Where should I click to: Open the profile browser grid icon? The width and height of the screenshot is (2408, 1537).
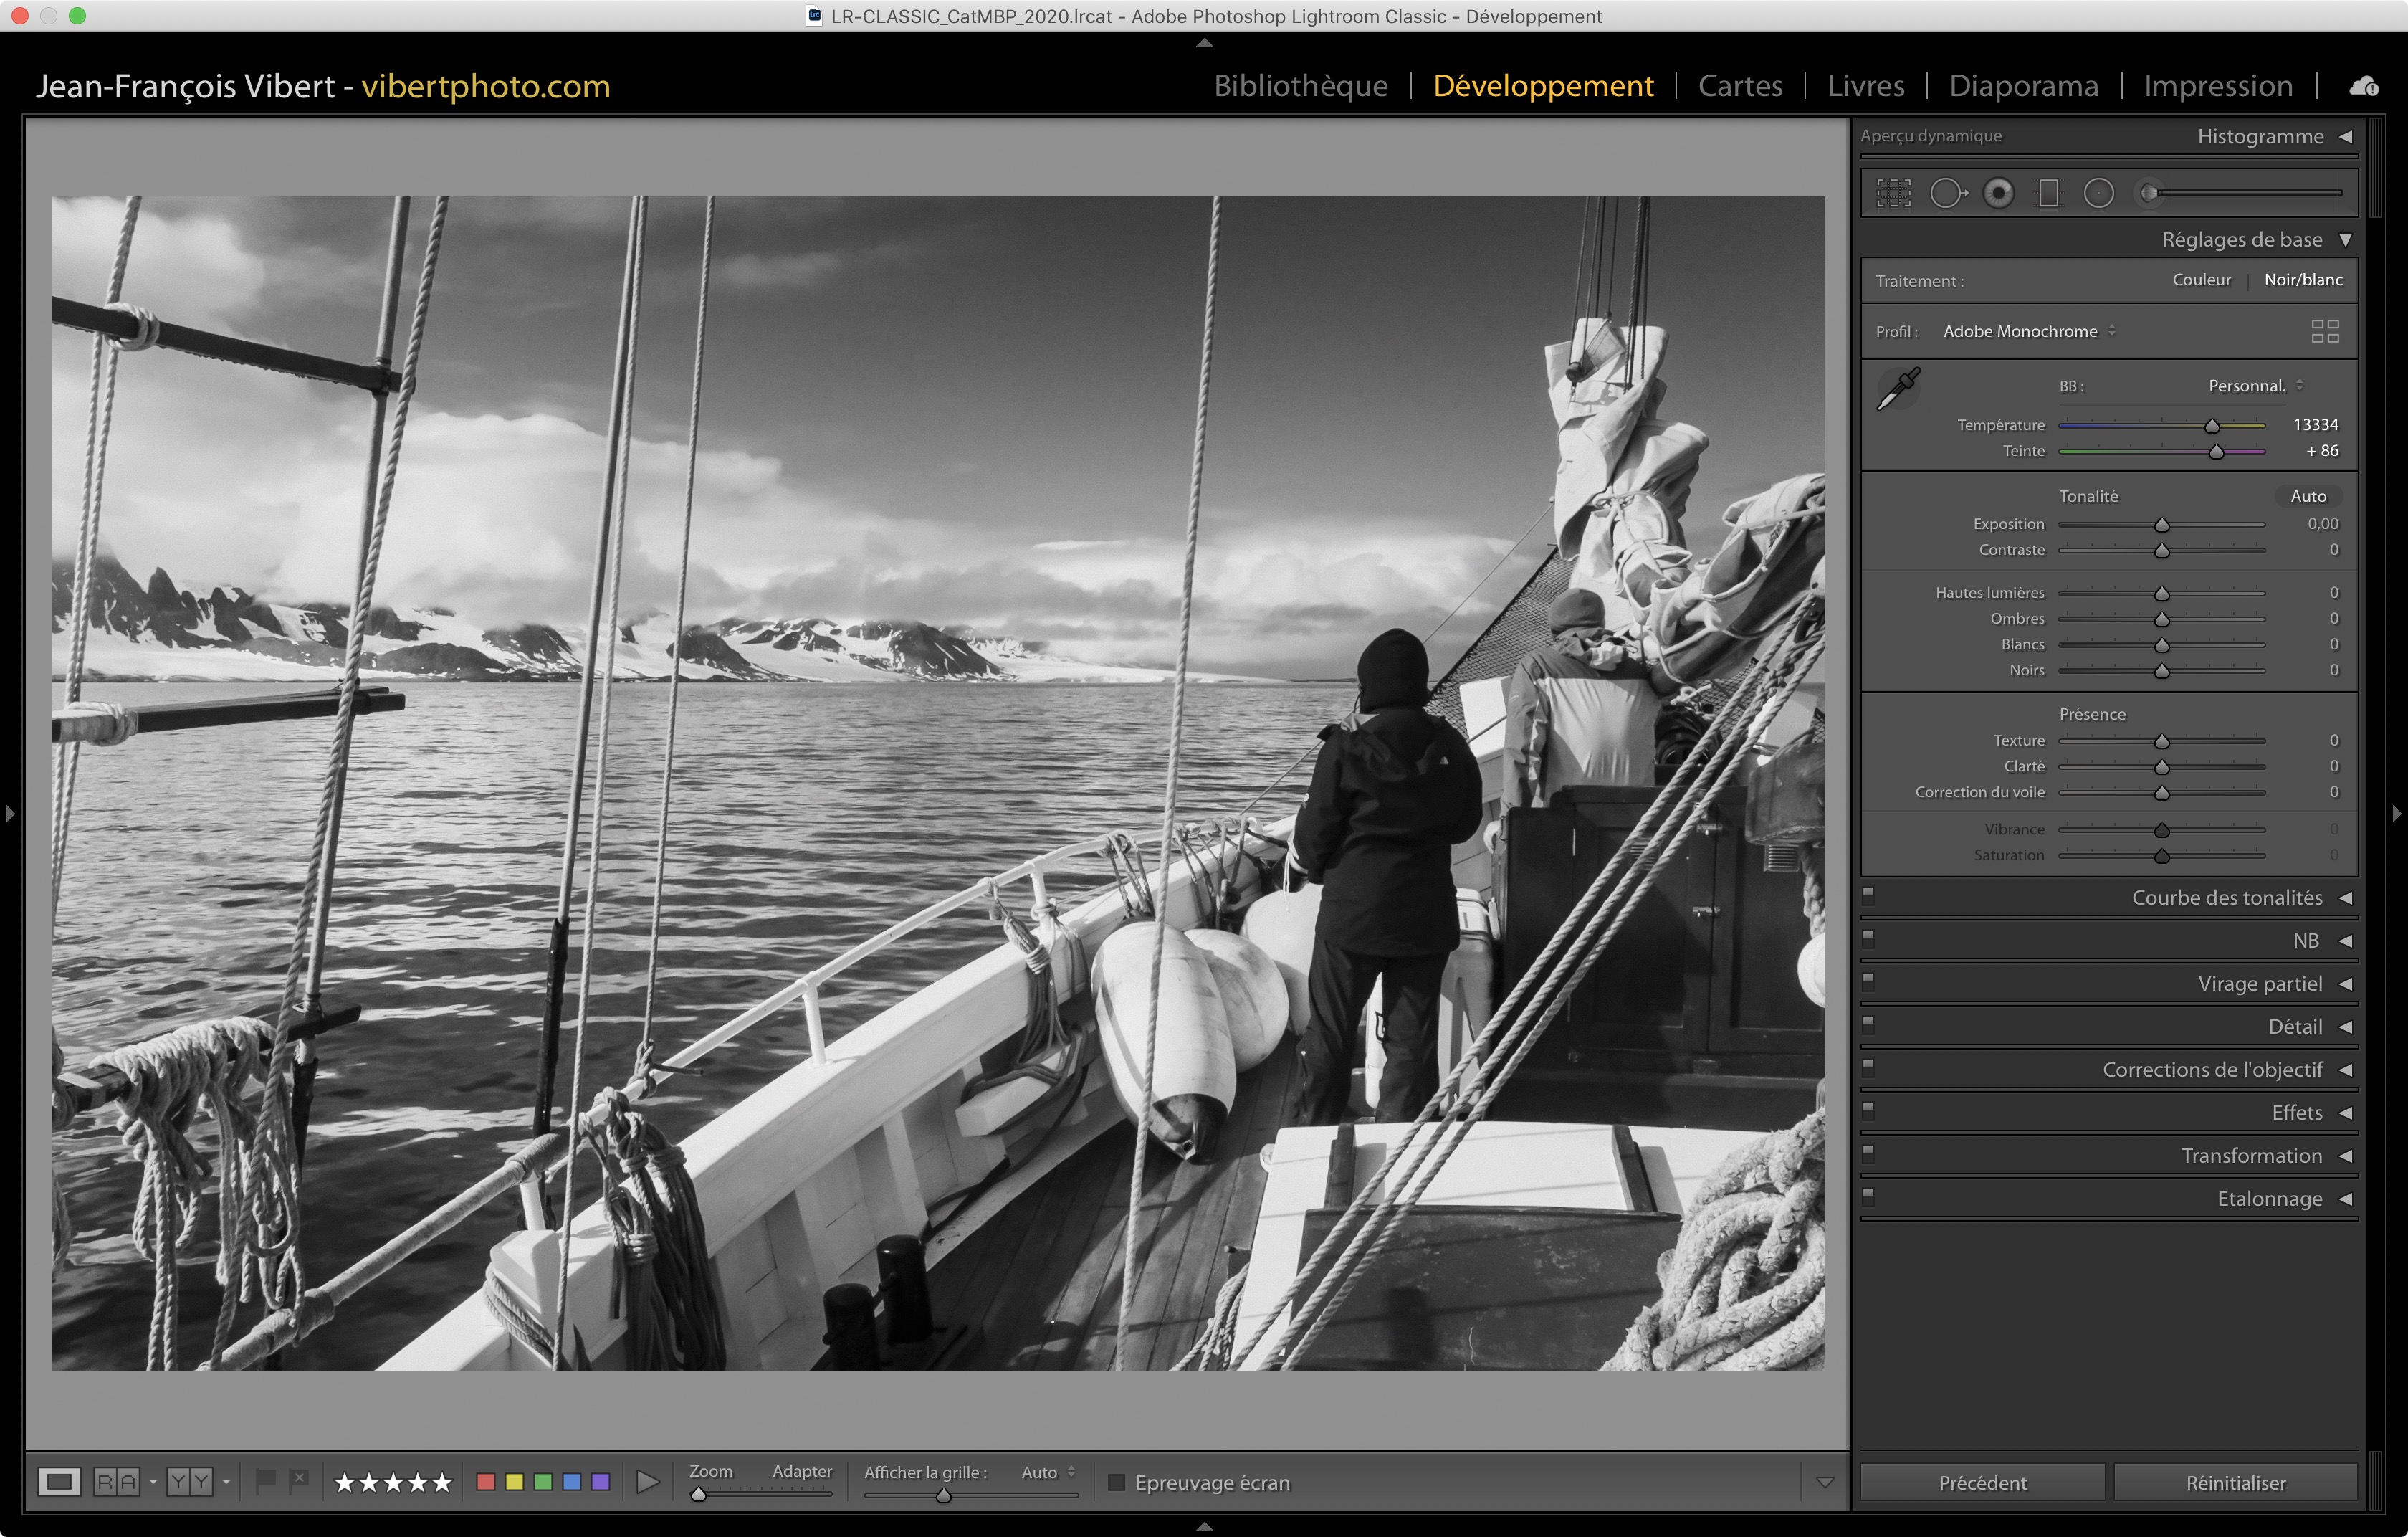[x=2324, y=331]
